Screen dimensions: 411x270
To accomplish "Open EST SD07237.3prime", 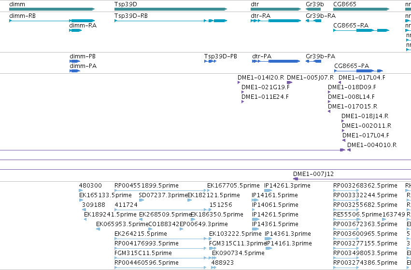I will [x=163, y=195].
